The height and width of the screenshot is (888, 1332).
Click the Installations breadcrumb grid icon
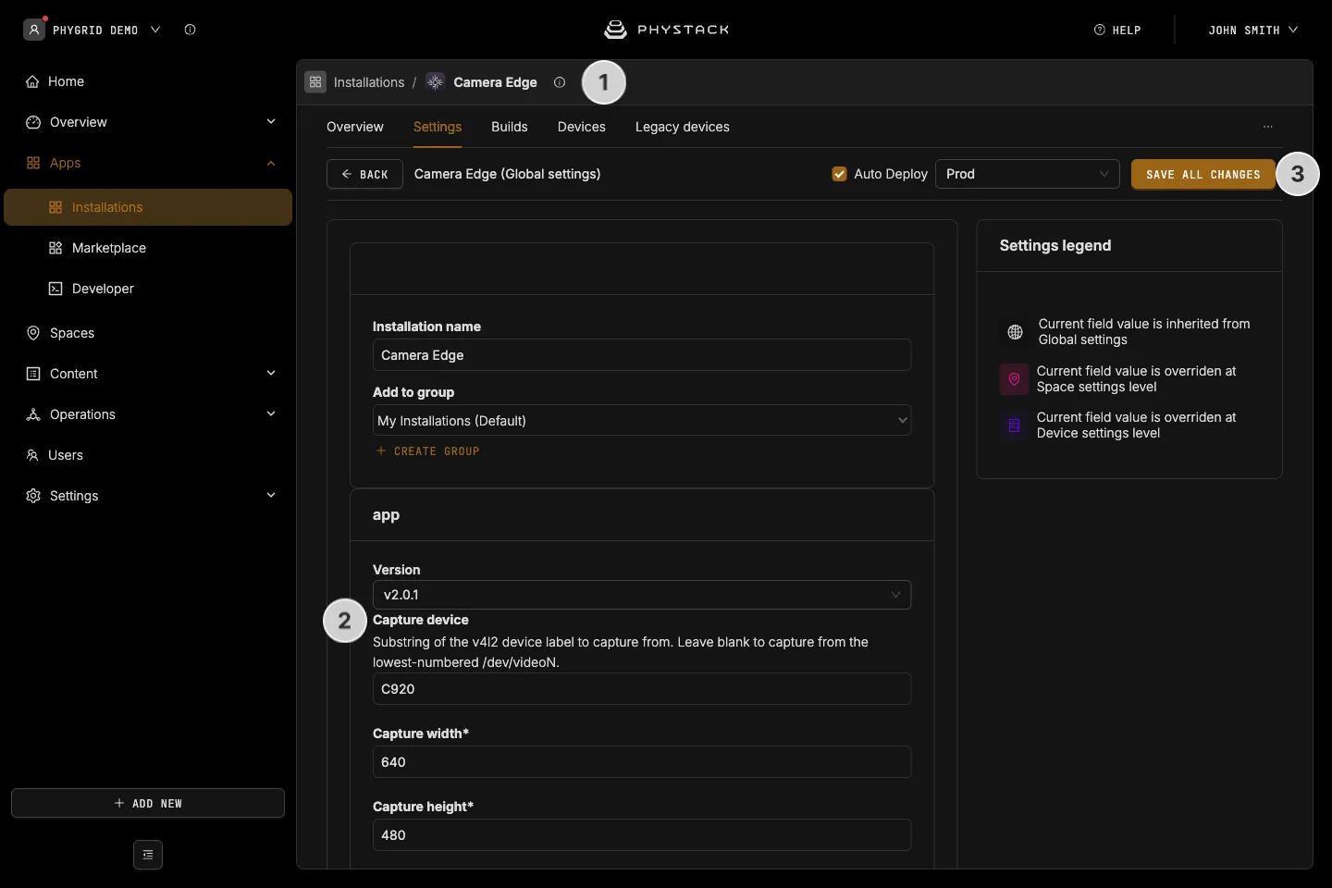[x=315, y=82]
